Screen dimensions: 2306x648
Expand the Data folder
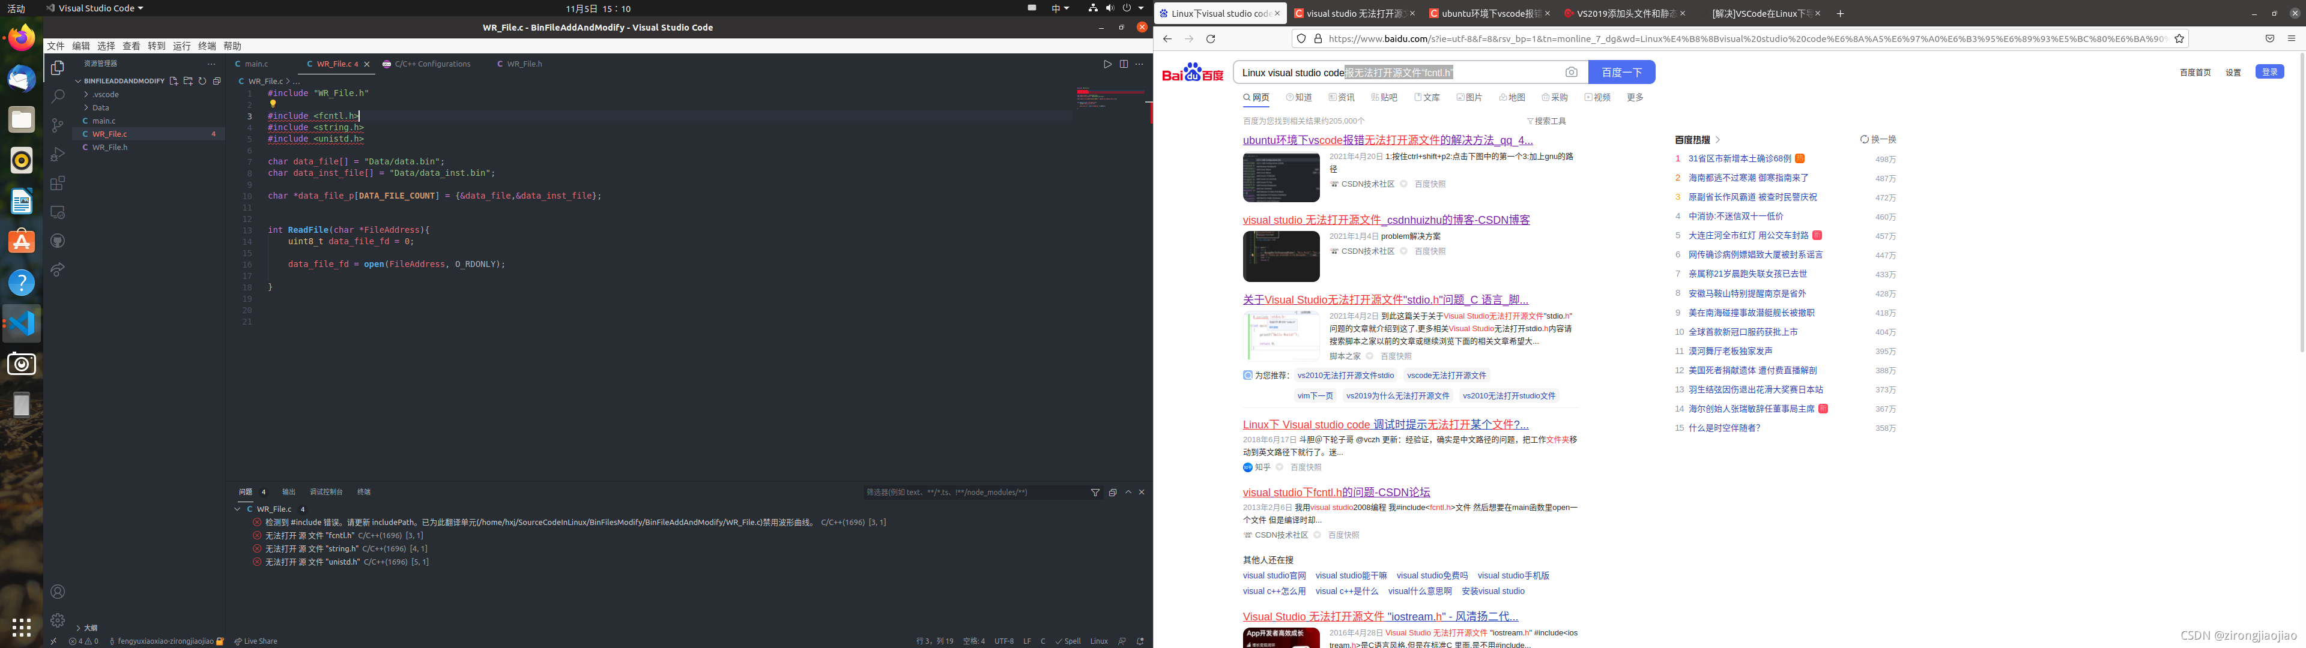coord(100,107)
